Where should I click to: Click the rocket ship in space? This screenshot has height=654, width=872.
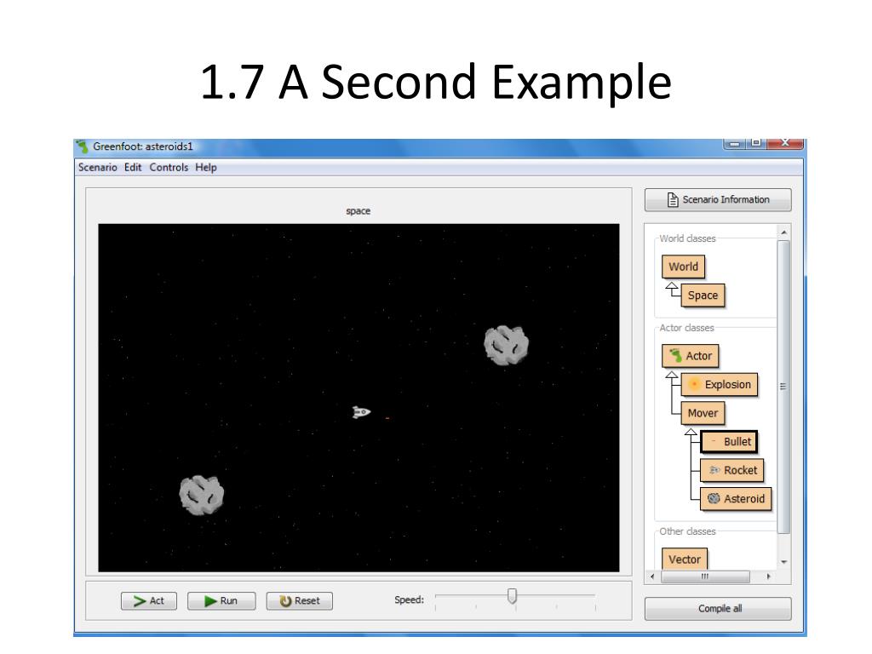click(x=361, y=412)
